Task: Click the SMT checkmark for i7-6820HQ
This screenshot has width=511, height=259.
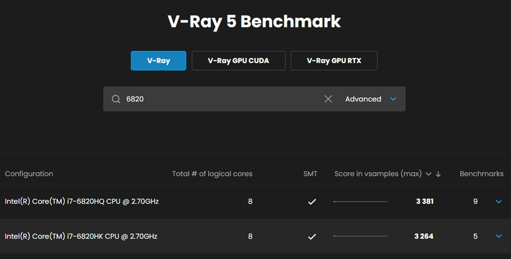Action: pos(312,202)
